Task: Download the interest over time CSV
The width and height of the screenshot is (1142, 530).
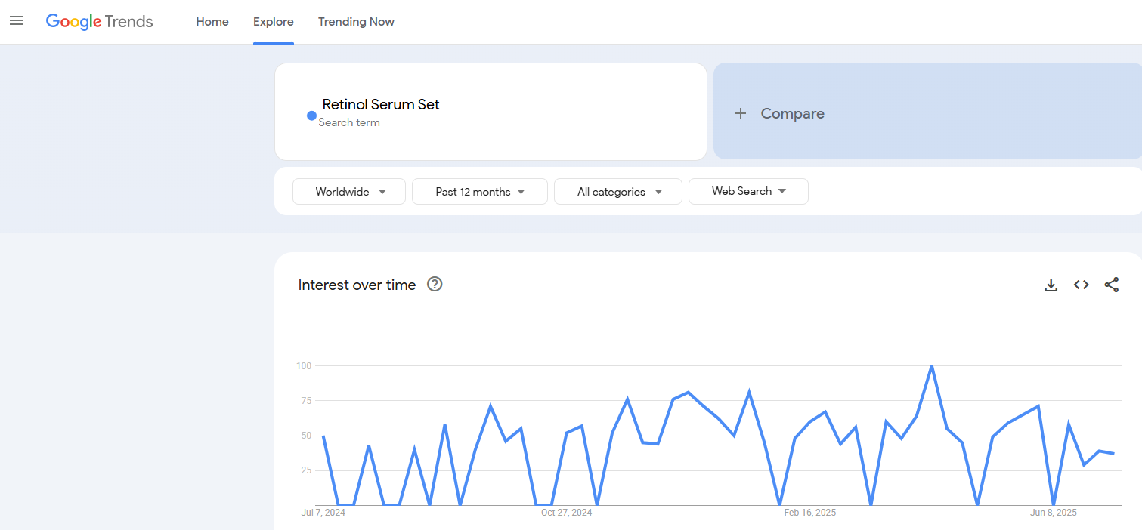Action: 1051,285
